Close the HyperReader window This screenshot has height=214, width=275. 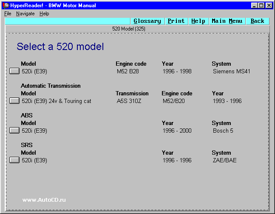click(269, 6)
